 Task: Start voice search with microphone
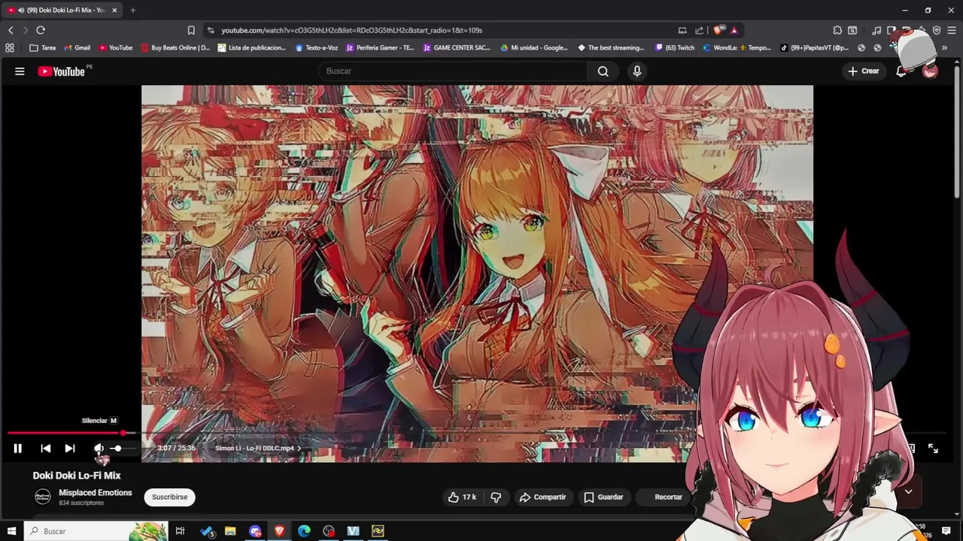click(x=637, y=71)
